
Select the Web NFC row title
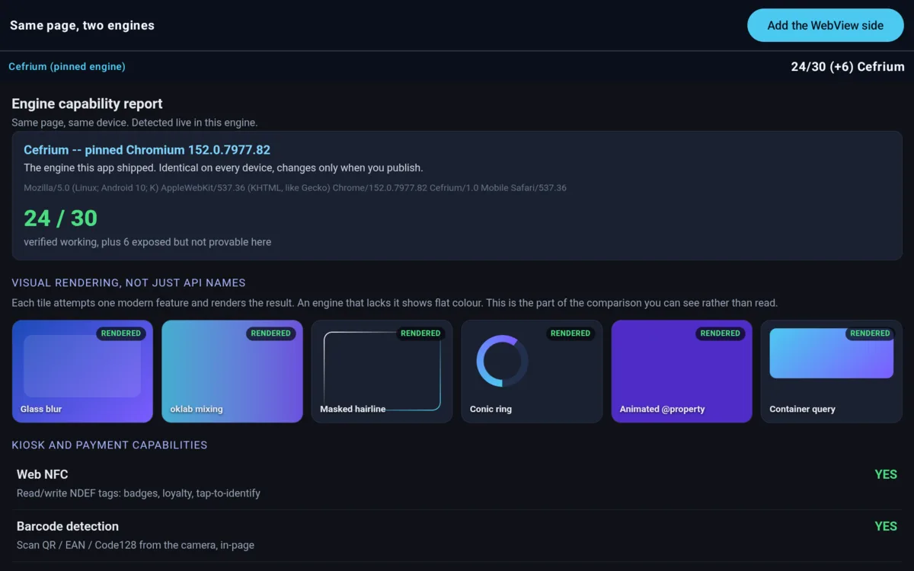click(x=43, y=474)
